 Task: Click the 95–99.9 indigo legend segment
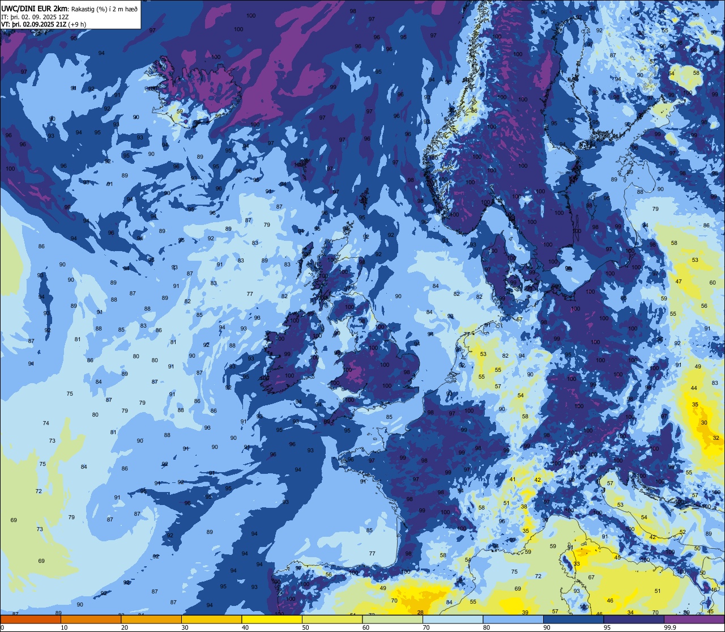point(634,619)
